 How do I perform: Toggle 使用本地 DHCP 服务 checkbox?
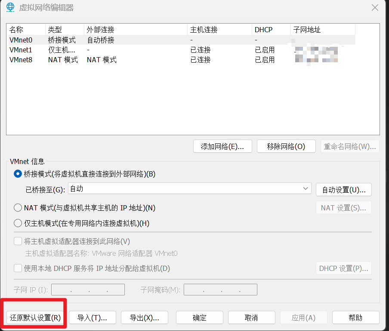tap(18, 268)
